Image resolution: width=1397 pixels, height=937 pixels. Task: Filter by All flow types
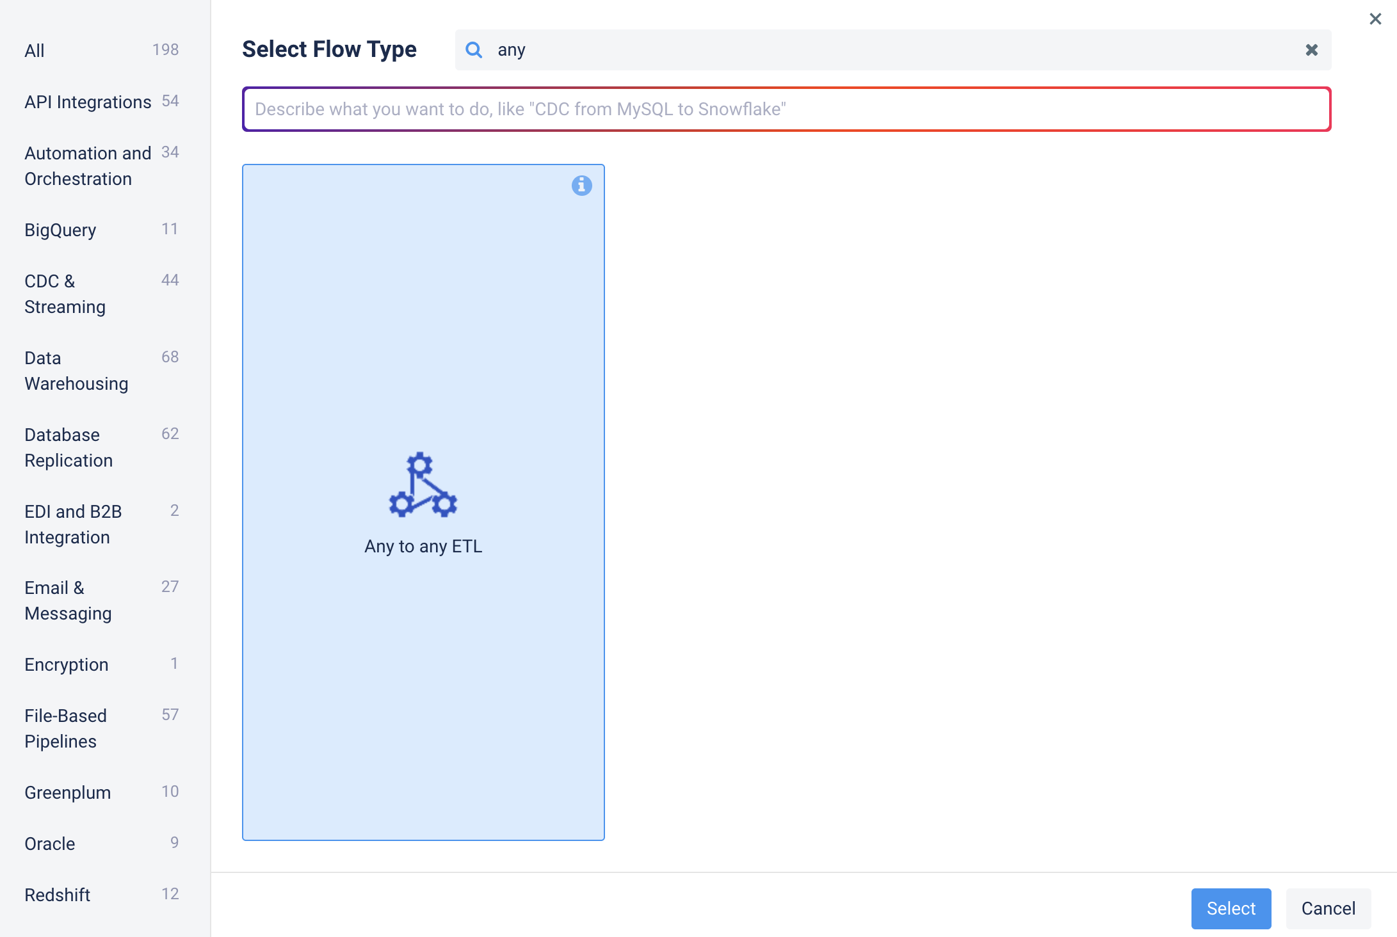(x=35, y=51)
